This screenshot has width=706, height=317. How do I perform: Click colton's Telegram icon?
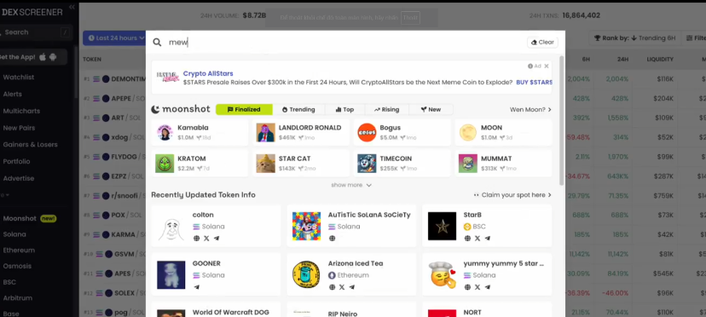pos(217,239)
